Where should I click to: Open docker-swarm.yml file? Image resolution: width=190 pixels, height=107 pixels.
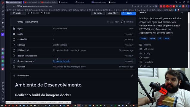point(26,61)
